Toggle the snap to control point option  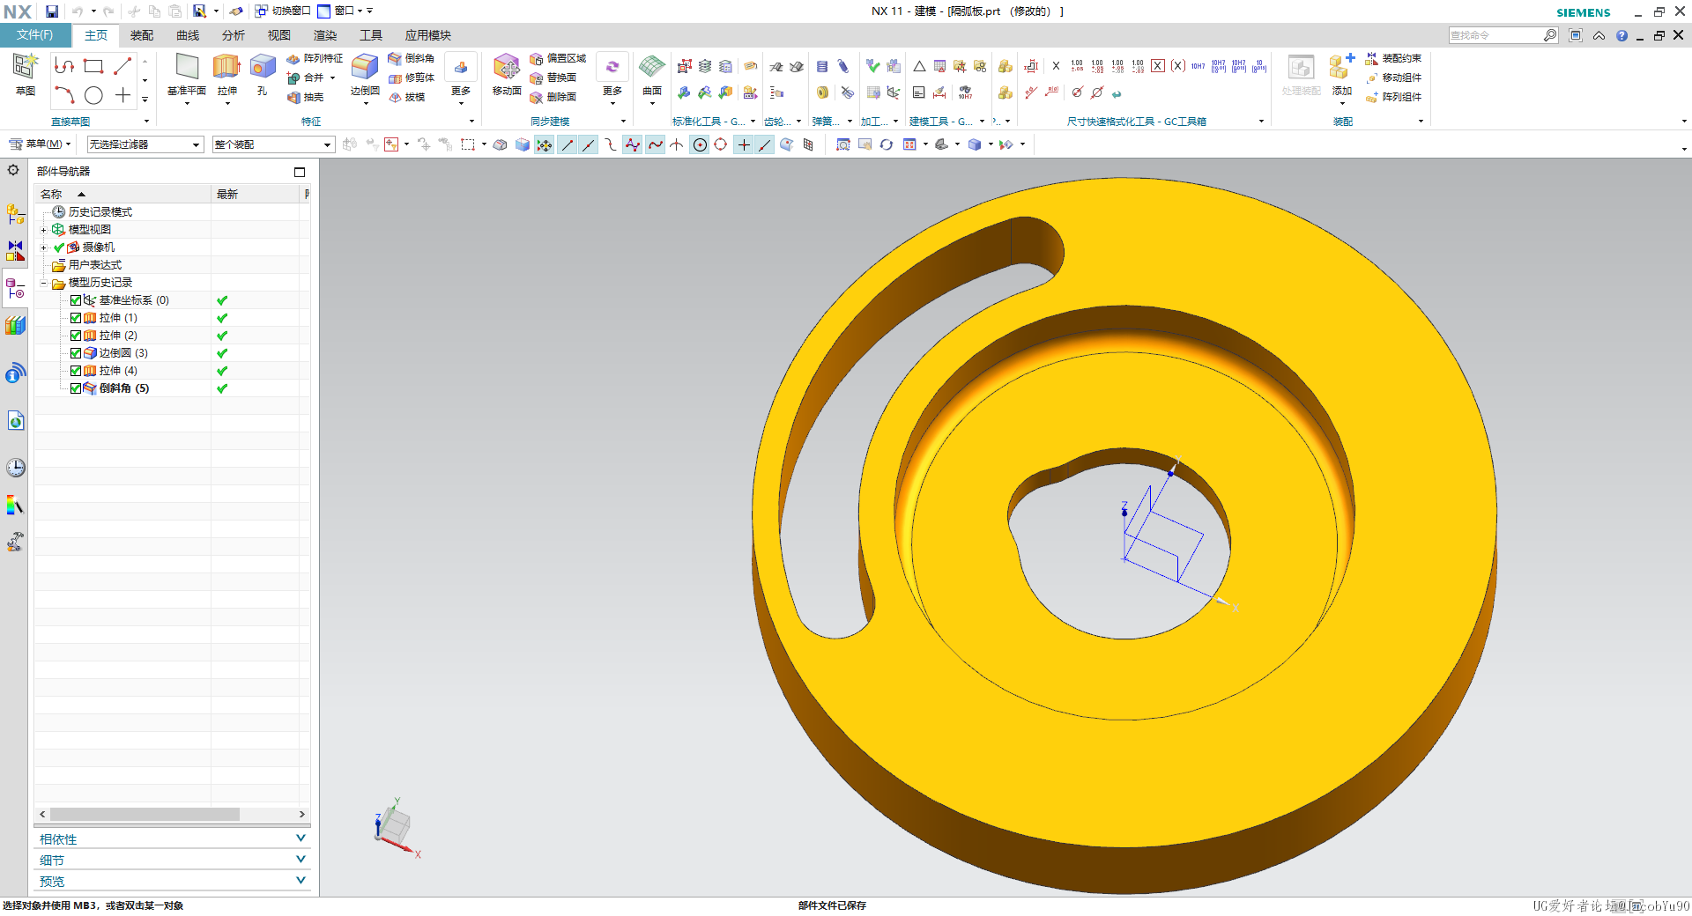click(x=610, y=145)
